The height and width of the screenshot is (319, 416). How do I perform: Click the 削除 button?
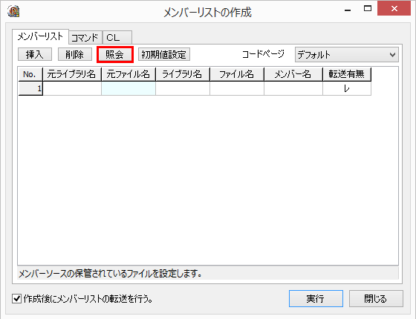coord(75,55)
